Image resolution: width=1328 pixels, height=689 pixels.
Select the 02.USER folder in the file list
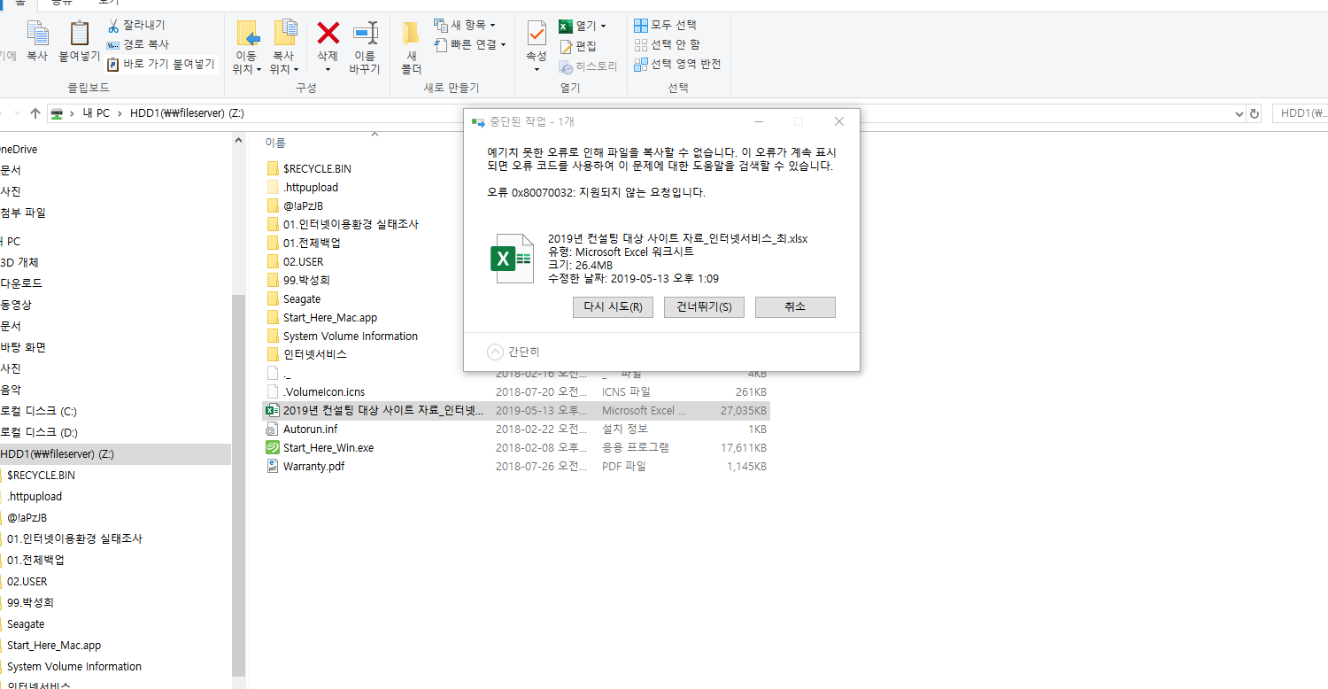303,261
